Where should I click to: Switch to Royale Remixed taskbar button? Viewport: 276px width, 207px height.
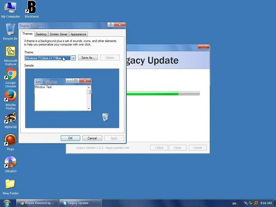click(37, 203)
